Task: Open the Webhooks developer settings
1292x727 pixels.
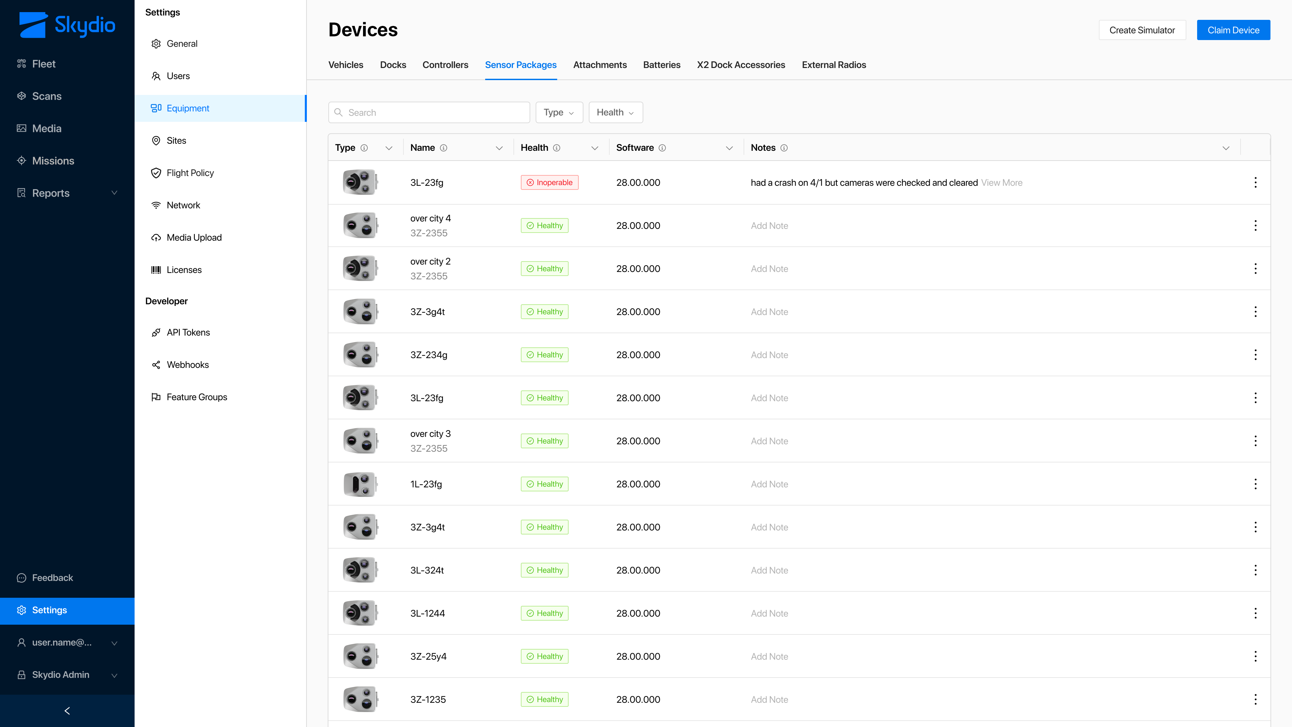Action: (x=187, y=365)
